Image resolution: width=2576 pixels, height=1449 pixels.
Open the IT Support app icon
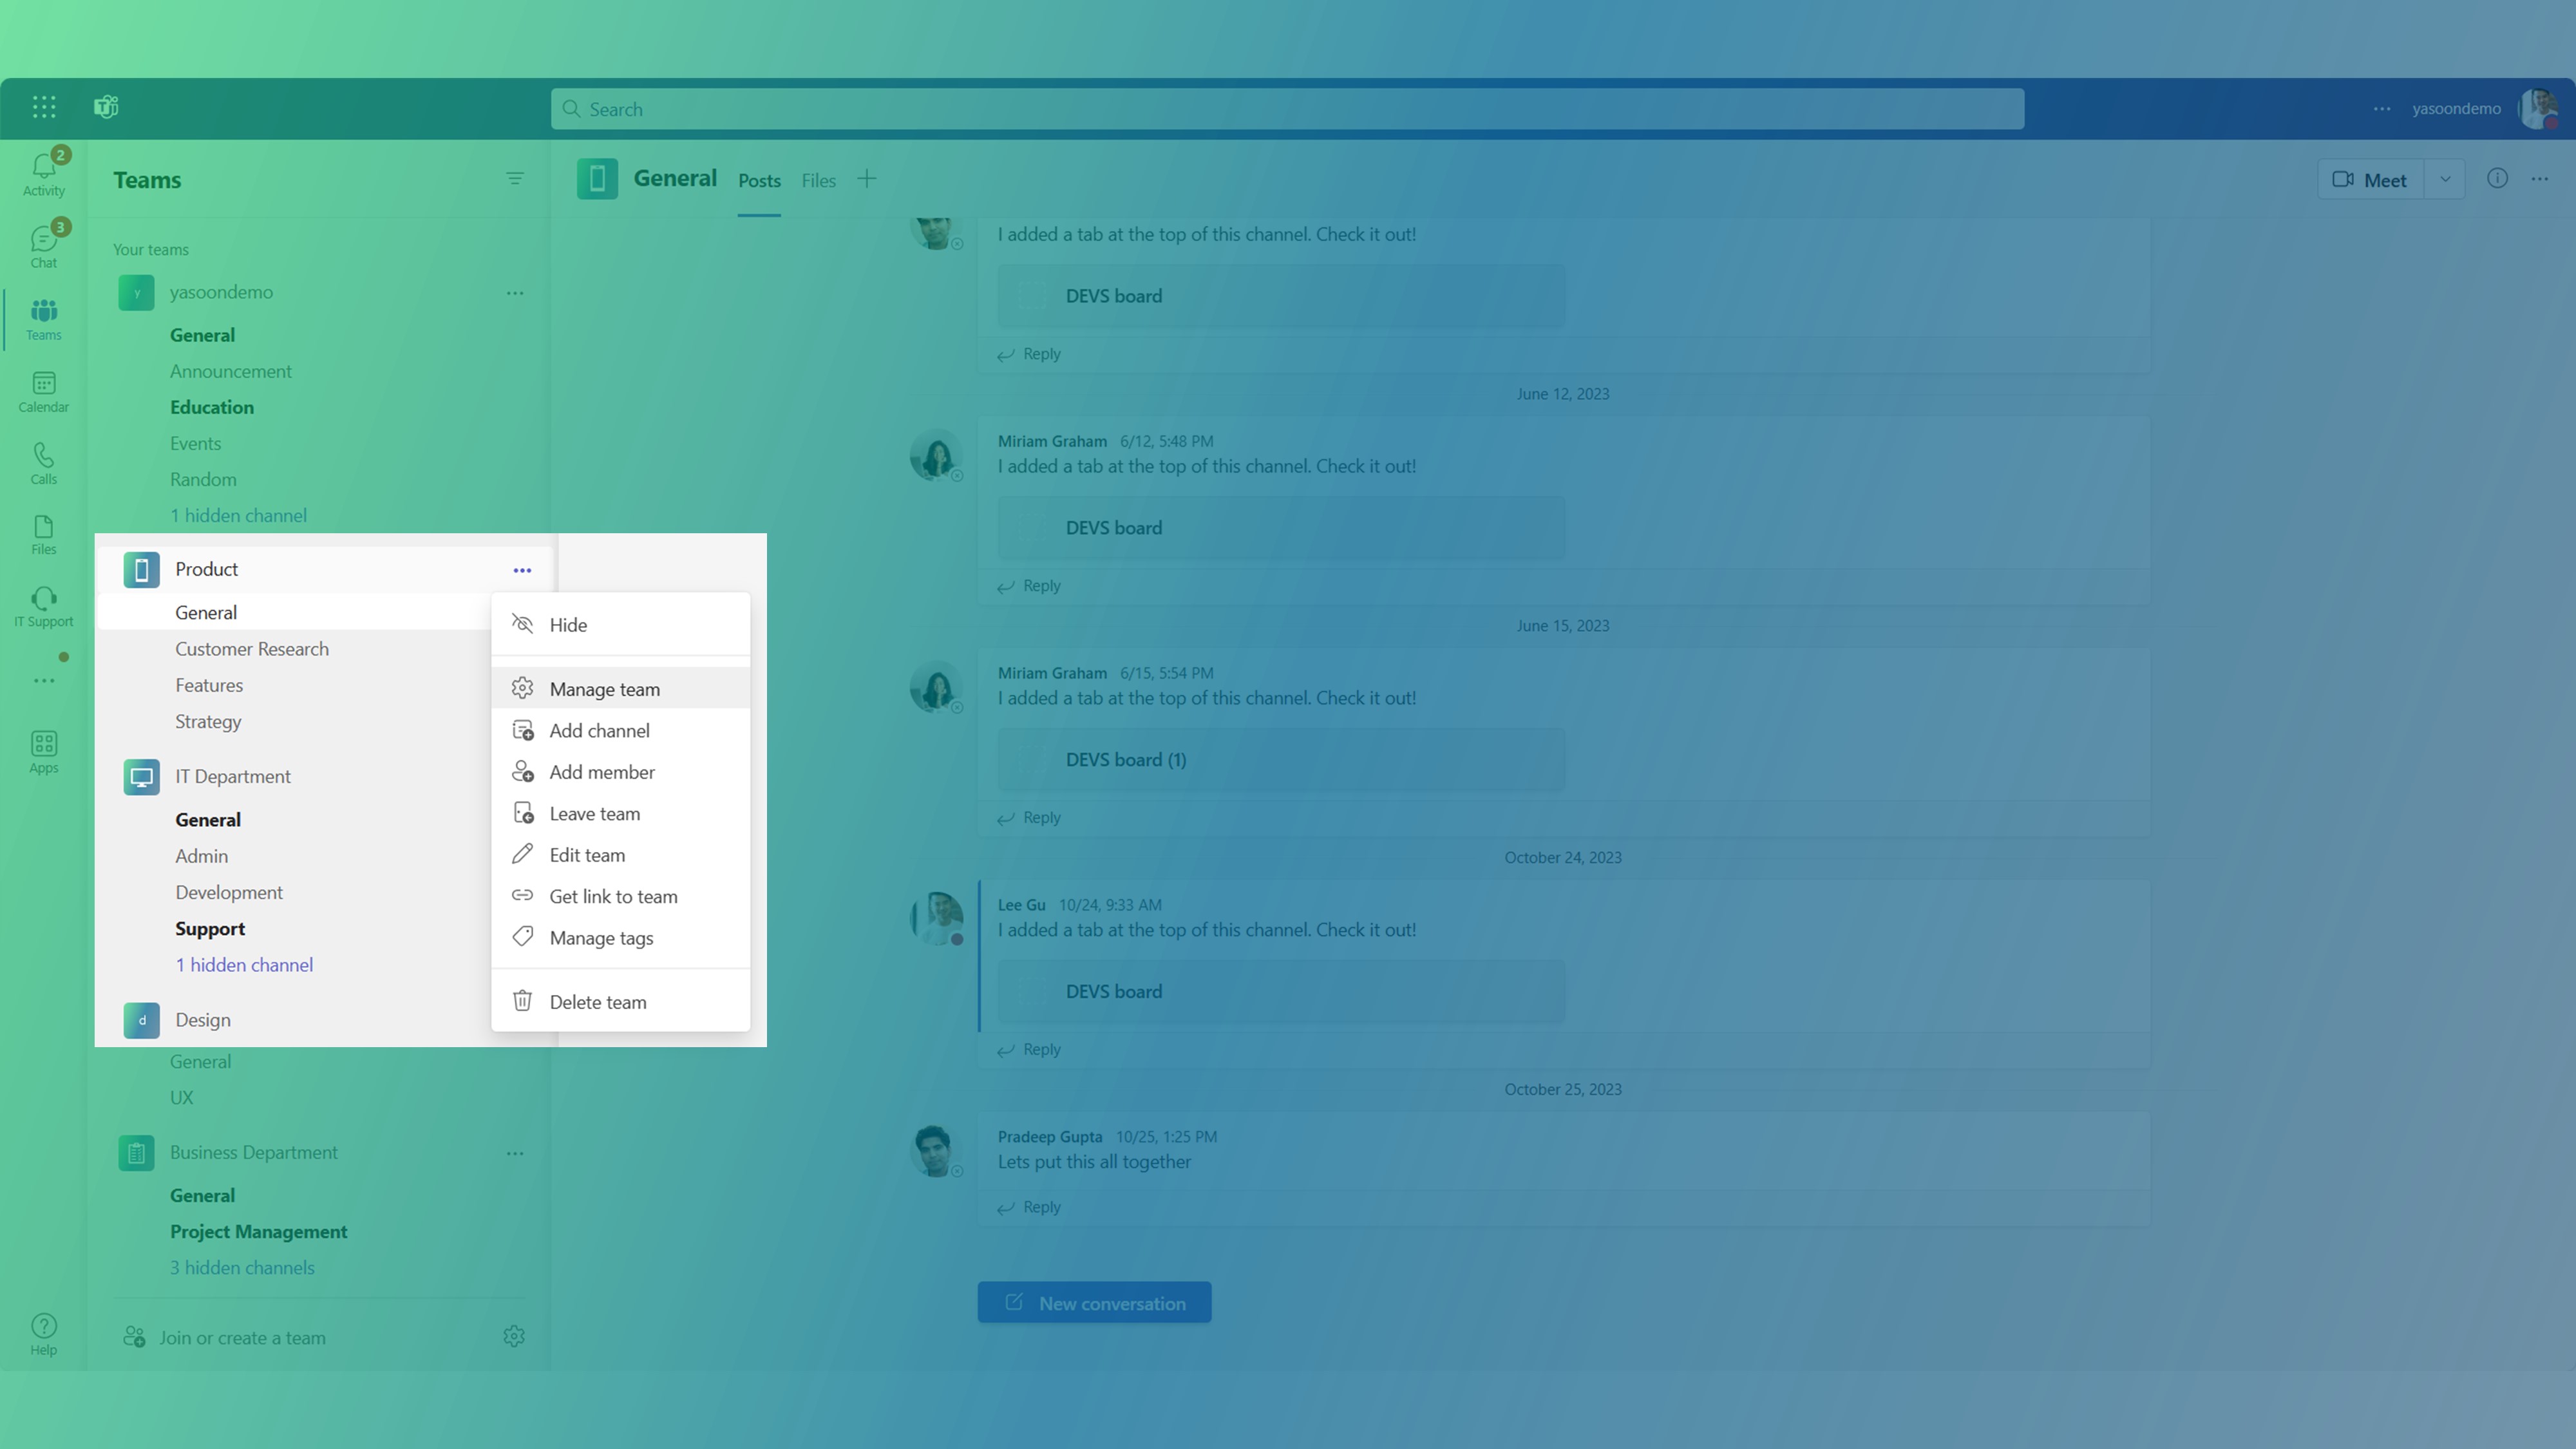click(x=43, y=603)
